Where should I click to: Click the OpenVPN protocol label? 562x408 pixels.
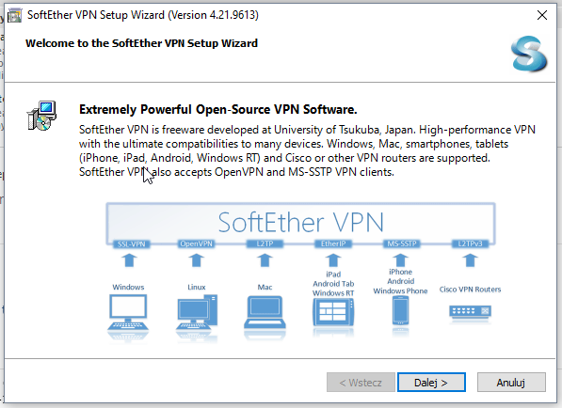tap(197, 243)
